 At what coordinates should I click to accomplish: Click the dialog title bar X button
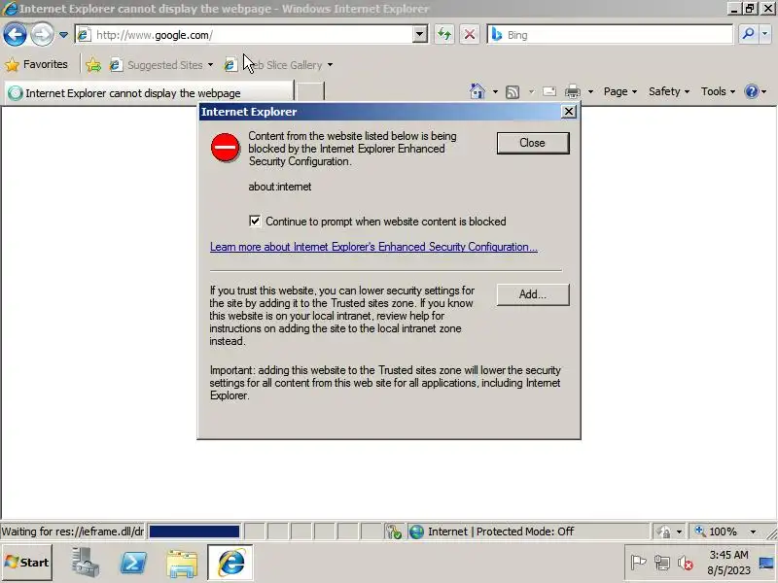click(569, 112)
